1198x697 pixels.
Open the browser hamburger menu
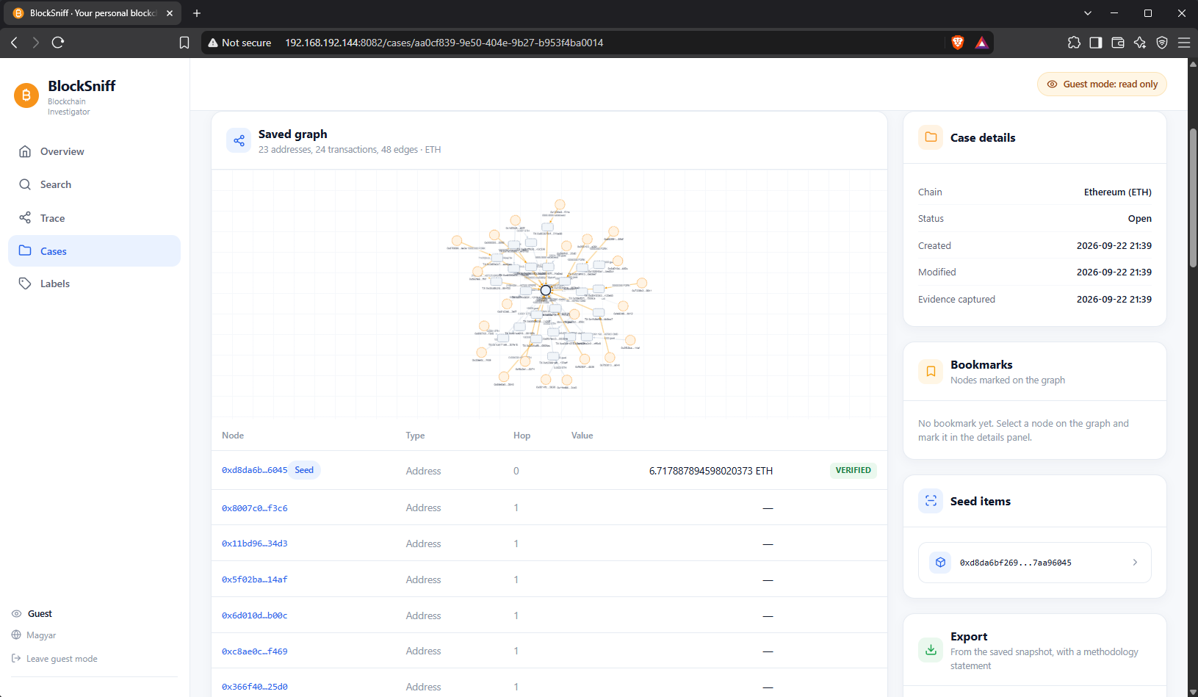click(x=1184, y=43)
